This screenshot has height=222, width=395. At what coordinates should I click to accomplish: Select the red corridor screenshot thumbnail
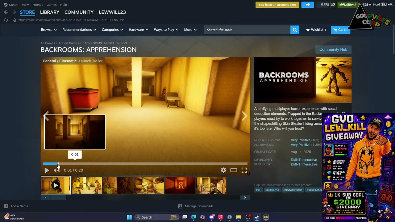[180, 185]
